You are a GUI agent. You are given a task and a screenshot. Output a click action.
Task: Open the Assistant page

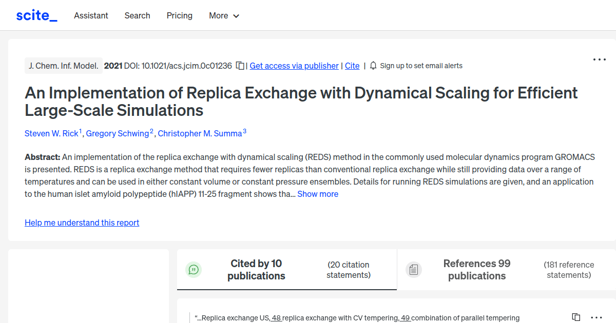coord(91,15)
